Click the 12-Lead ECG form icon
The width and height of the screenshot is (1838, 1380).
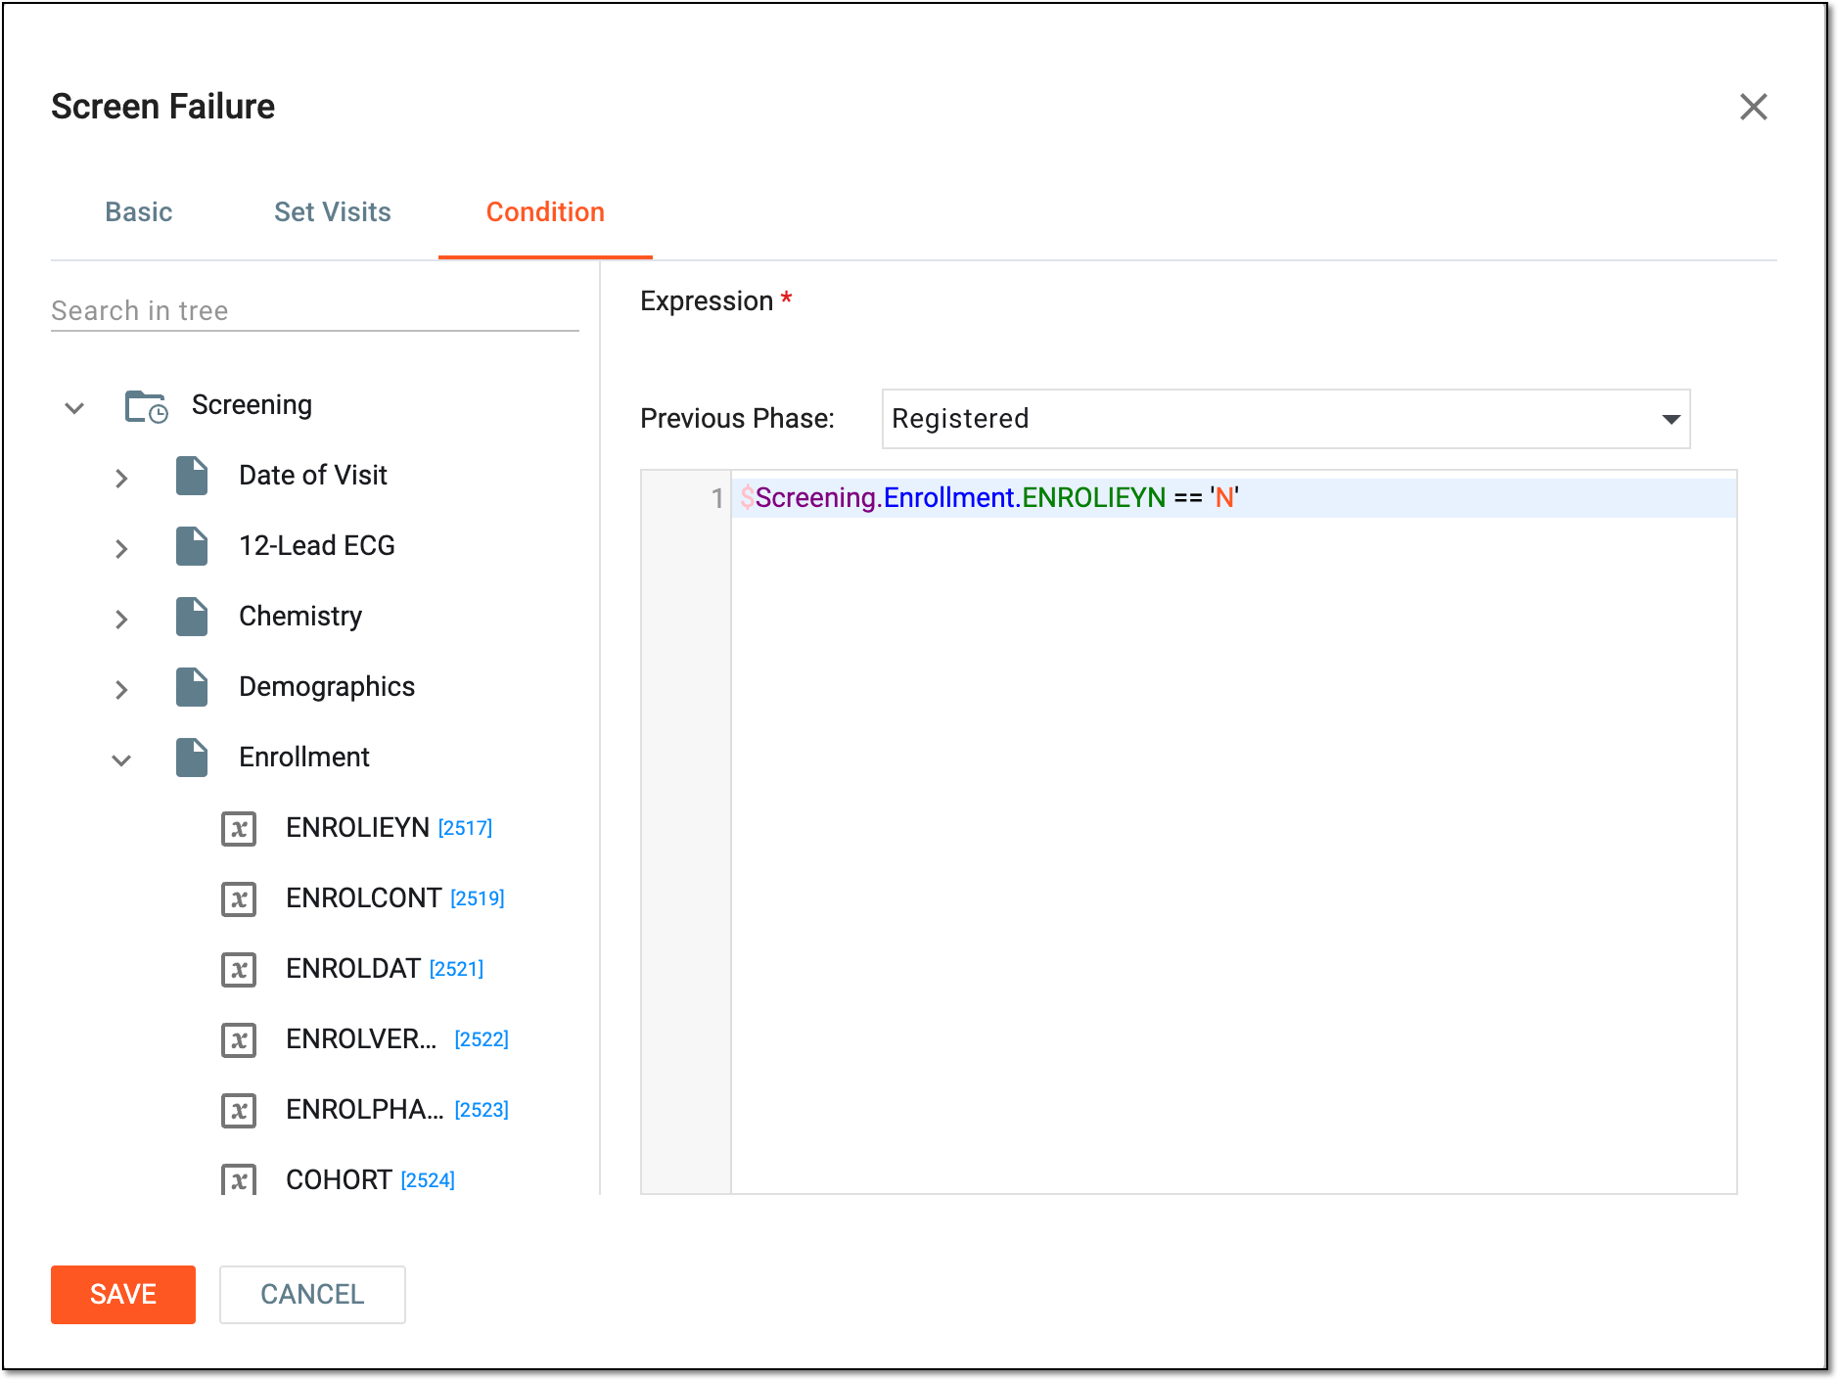click(192, 546)
